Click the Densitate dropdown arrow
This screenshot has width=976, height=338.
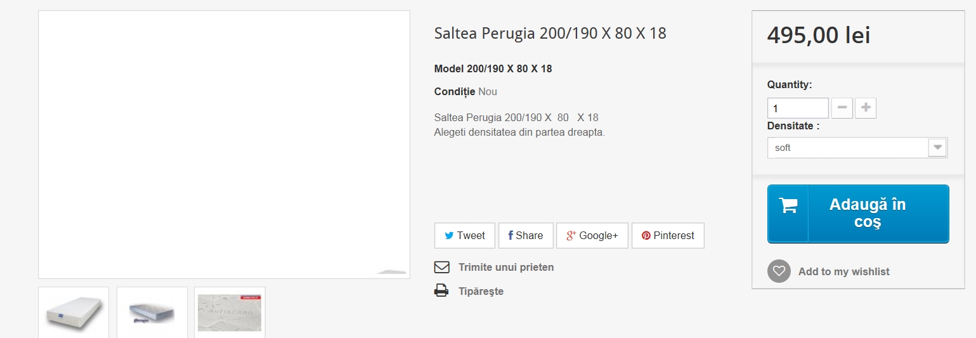pyautogui.click(x=938, y=148)
